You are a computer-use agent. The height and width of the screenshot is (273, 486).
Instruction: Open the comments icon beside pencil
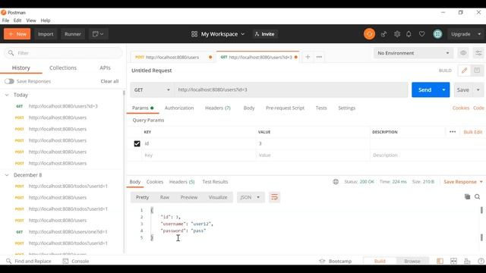(477, 71)
